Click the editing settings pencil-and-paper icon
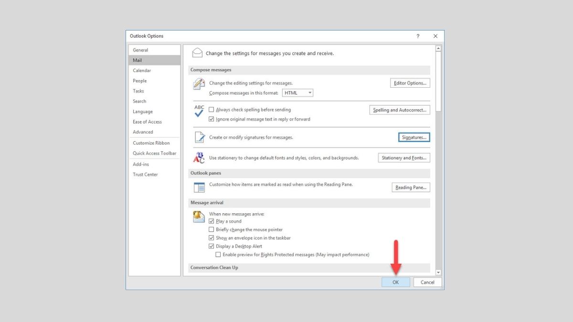573x322 pixels. [x=199, y=84]
